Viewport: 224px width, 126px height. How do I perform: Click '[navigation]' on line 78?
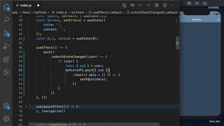54,111
